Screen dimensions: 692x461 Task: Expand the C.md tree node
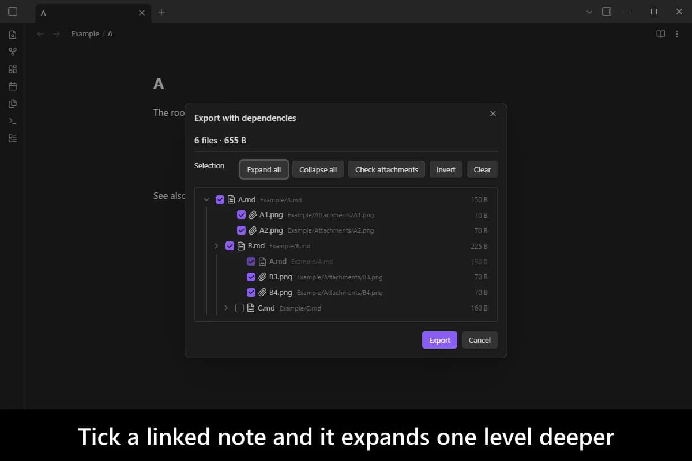[226, 308]
